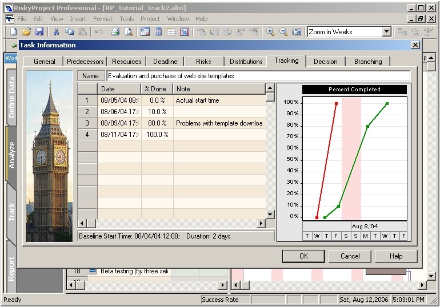440x307 pixels.
Task: Switch to the Risks tab
Action: pos(203,62)
